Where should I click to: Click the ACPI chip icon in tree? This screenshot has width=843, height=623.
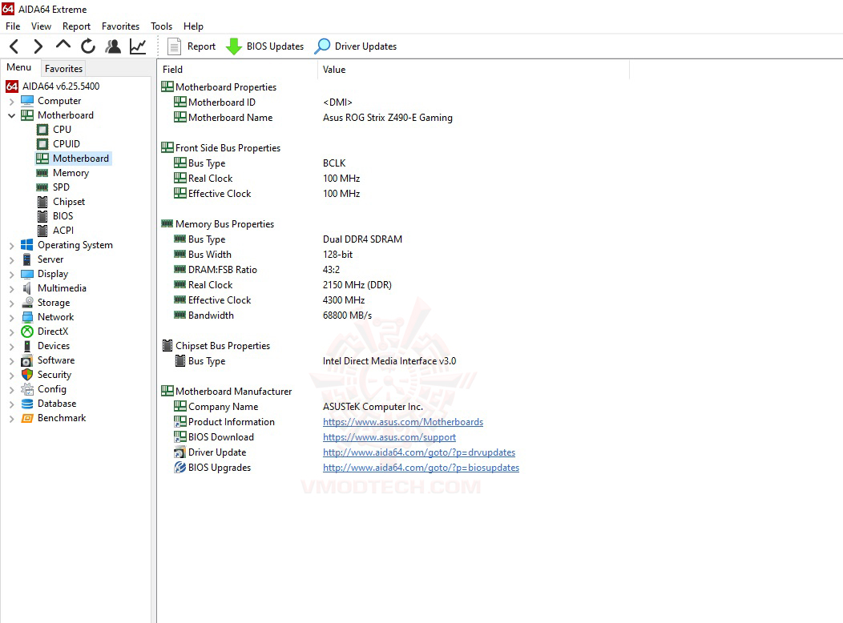click(x=42, y=231)
